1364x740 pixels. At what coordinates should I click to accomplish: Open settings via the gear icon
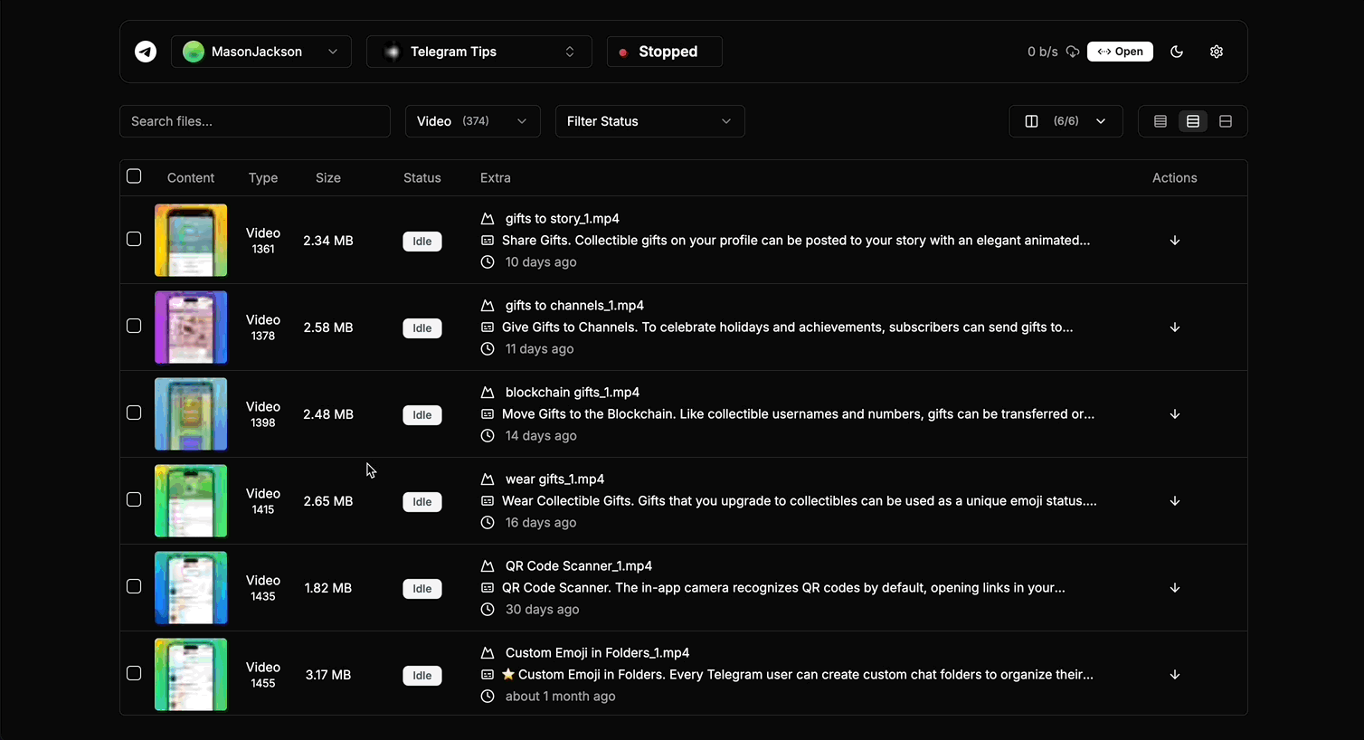click(x=1217, y=52)
